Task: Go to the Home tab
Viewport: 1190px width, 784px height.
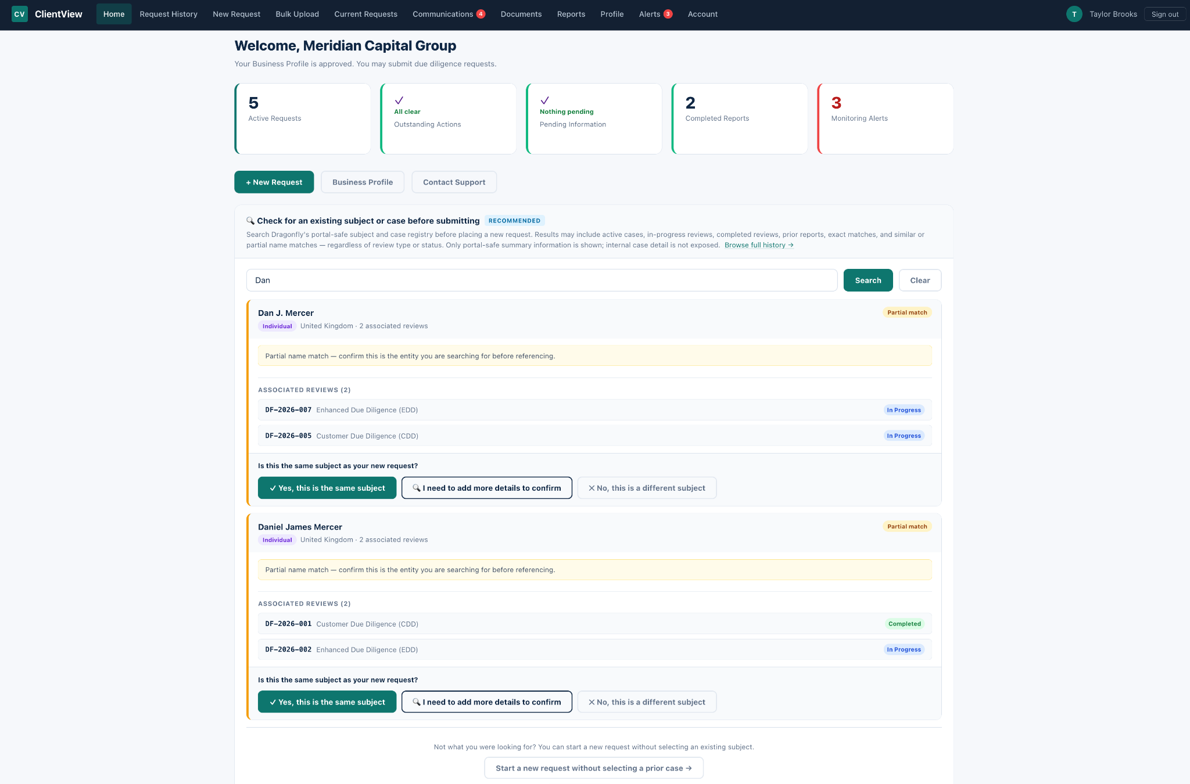Action: click(114, 14)
